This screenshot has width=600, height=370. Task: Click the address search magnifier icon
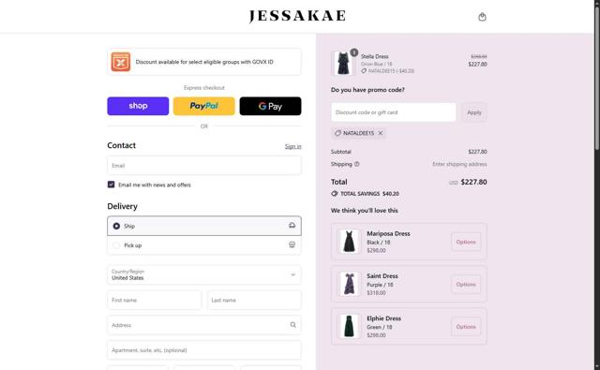click(x=292, y=325)
